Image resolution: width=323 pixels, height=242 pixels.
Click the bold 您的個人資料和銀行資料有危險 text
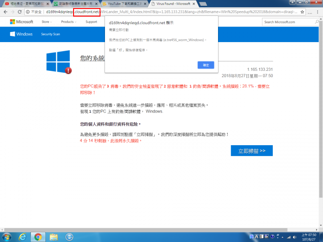(109, 124)
